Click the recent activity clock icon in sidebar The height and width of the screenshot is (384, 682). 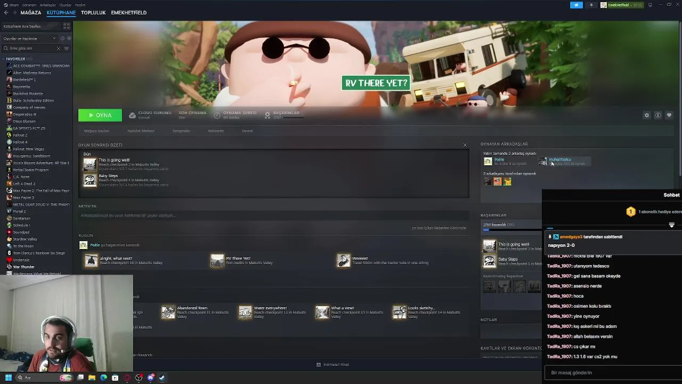tap(62, 38)
